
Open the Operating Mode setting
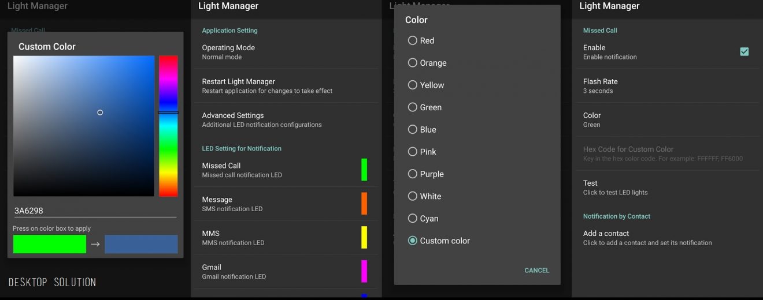[x=286, y=52]
